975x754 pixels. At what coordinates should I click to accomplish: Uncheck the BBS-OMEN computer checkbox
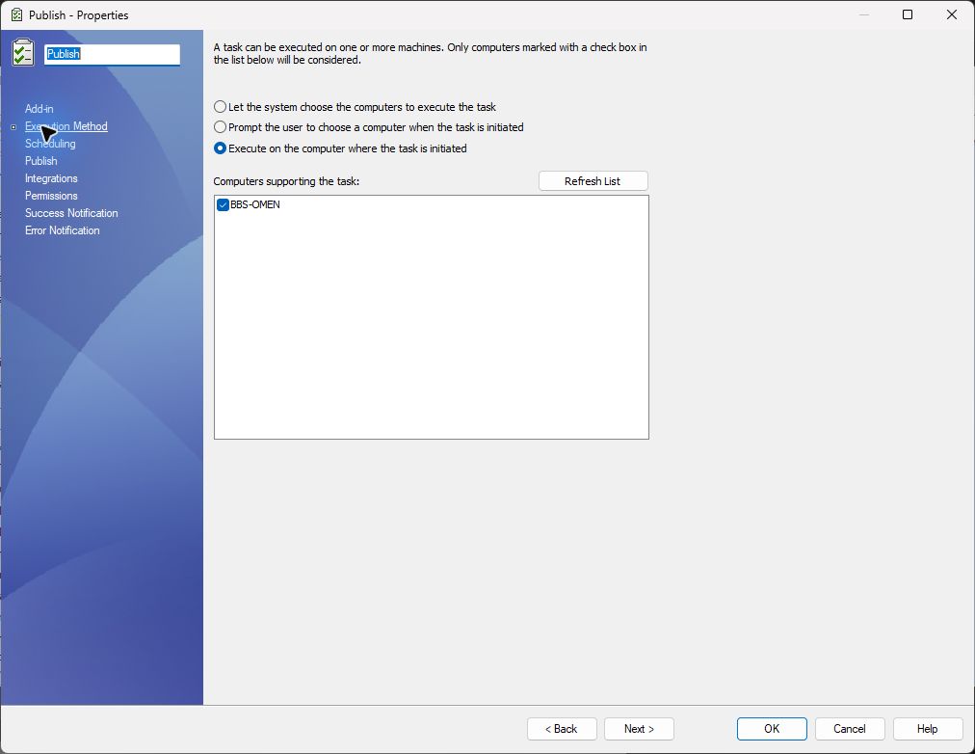223,204
